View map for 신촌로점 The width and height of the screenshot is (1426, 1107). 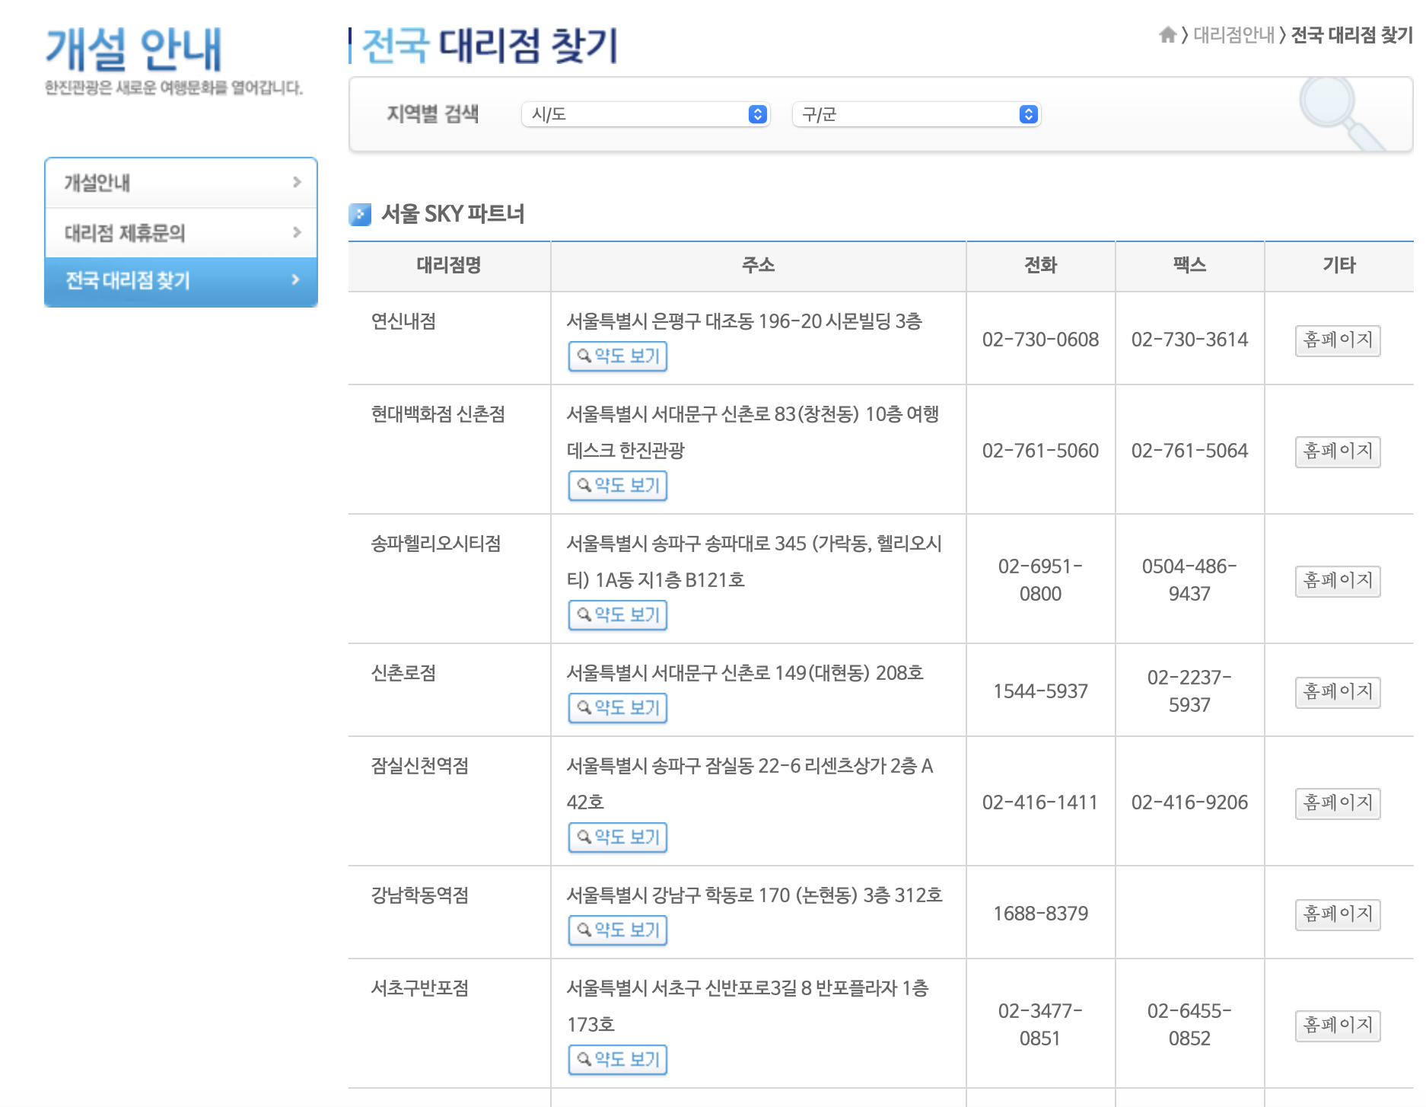(618, 708)
